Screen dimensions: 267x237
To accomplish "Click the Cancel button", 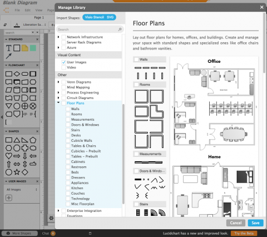I will click(236, 223).
